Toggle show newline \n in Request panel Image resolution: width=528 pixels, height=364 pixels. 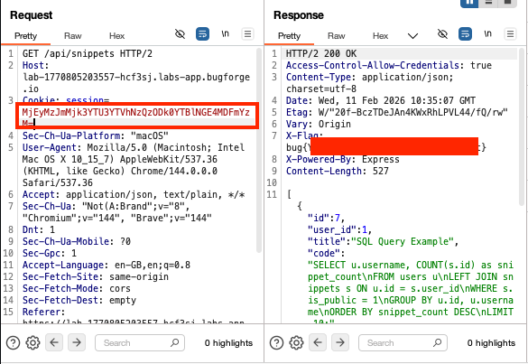(225, 33)
